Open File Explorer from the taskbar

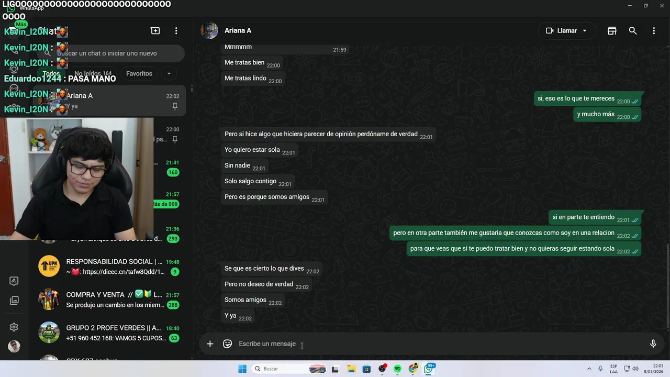(x=351, y=369)
